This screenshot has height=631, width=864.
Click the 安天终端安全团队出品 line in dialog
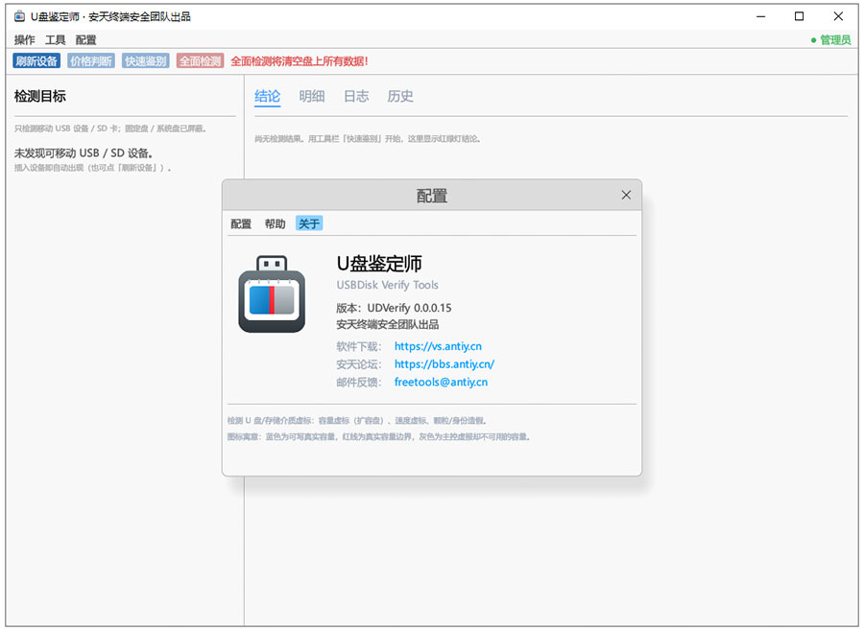coord(388,325)
